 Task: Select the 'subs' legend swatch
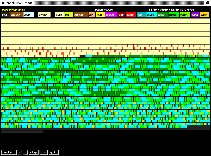[59, 15]
